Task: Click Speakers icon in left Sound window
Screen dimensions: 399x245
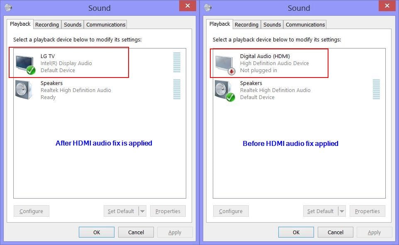Action: pos(24,90)
